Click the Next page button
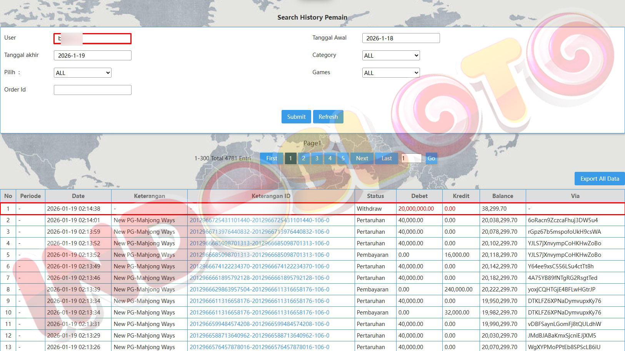The image size is (625, 351). pyautogui.click(x=362, y=158)
